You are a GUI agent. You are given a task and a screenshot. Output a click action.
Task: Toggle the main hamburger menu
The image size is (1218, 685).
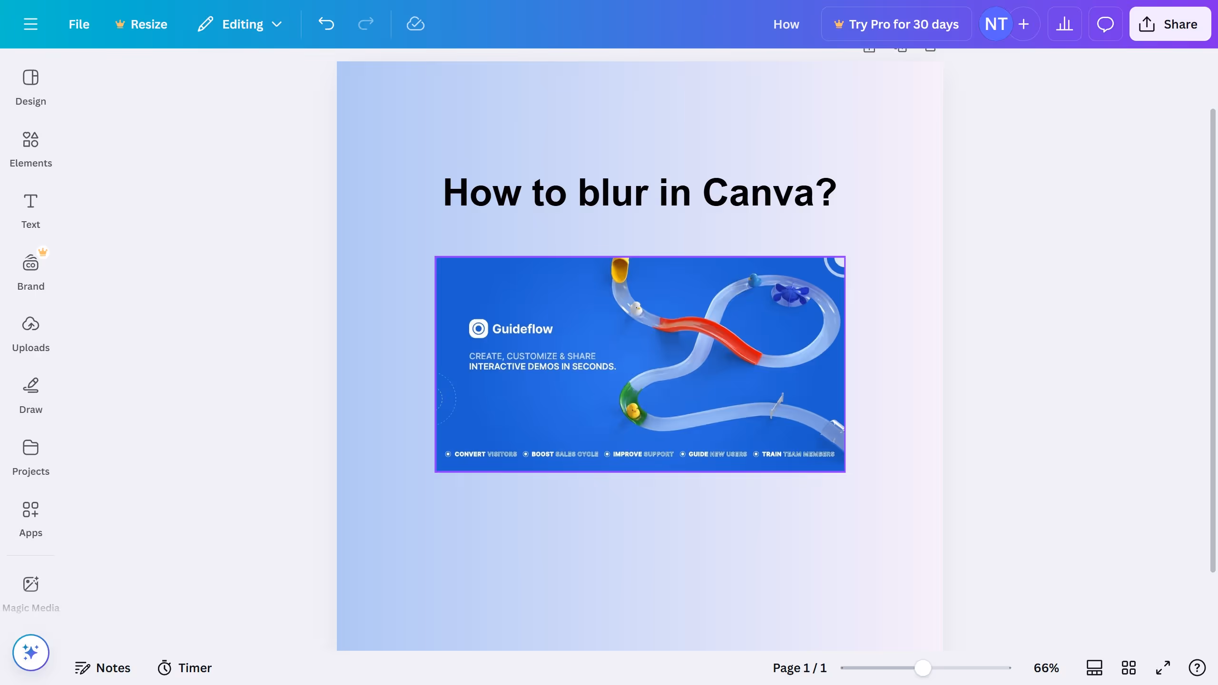coord(30,24)
